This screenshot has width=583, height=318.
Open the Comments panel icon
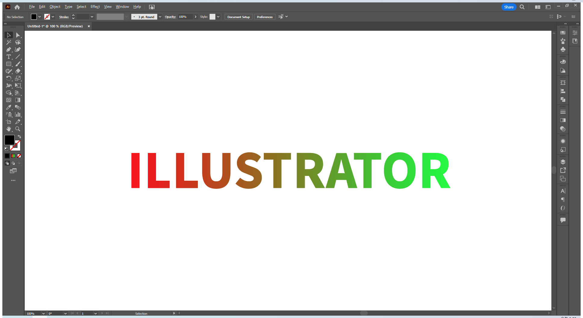(x=563, y=220)
